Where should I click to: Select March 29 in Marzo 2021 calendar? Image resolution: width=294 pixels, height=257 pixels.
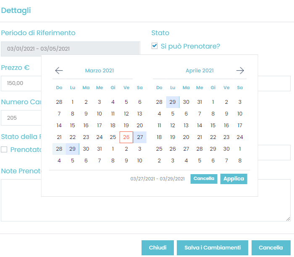(73, 149)
